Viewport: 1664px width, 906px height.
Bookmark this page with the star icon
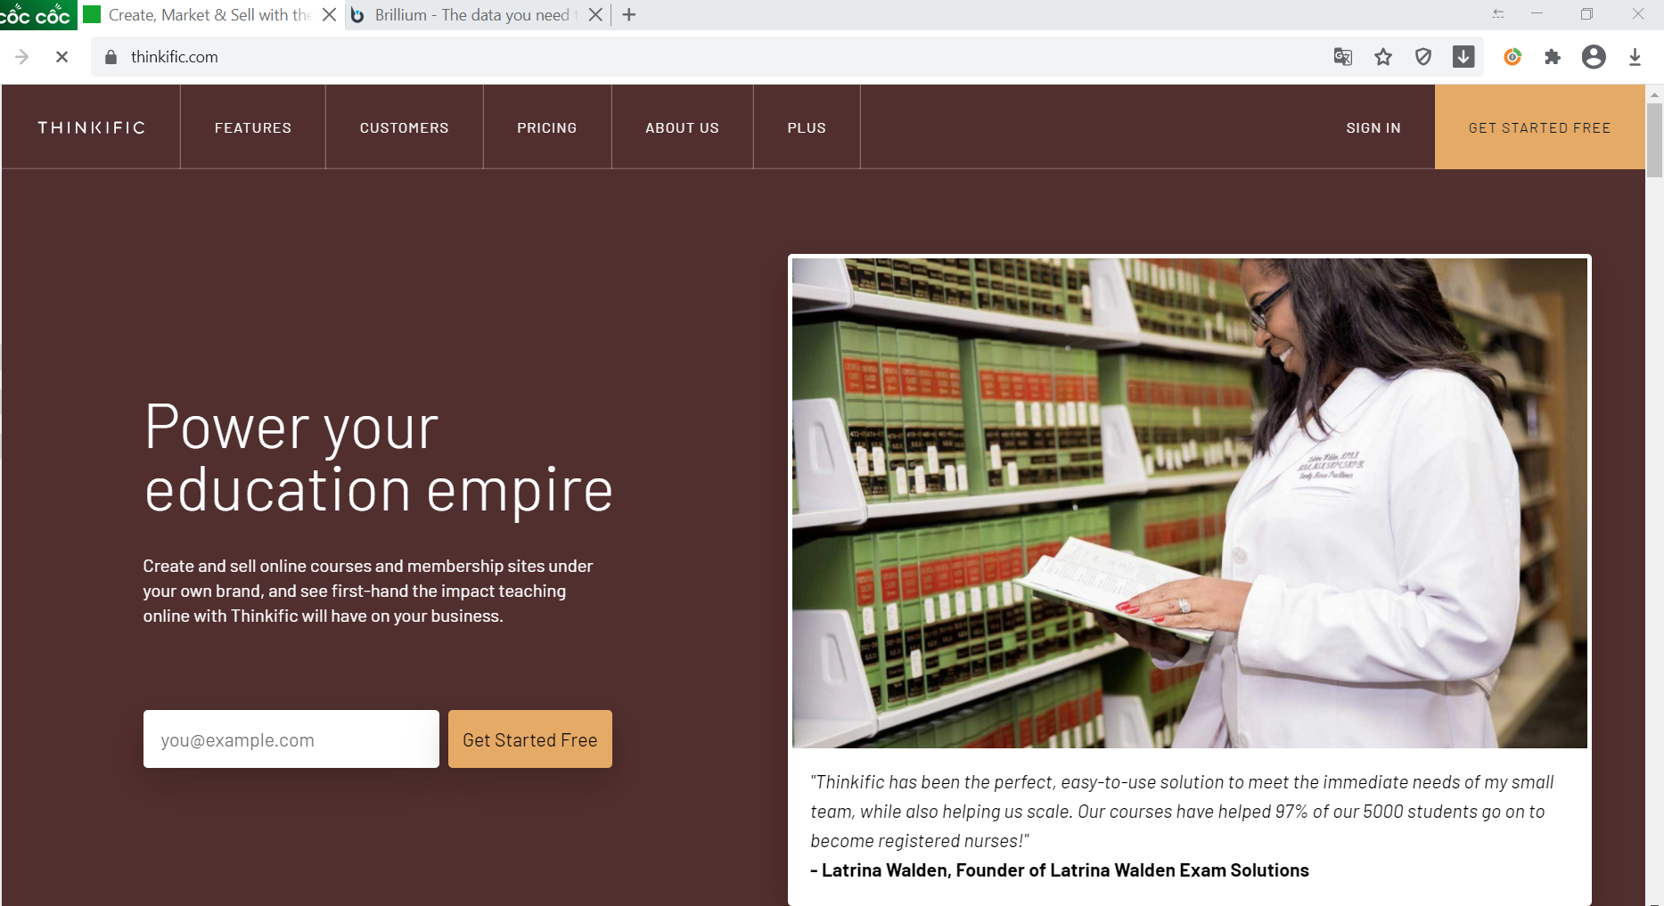tap(1382, 57)
